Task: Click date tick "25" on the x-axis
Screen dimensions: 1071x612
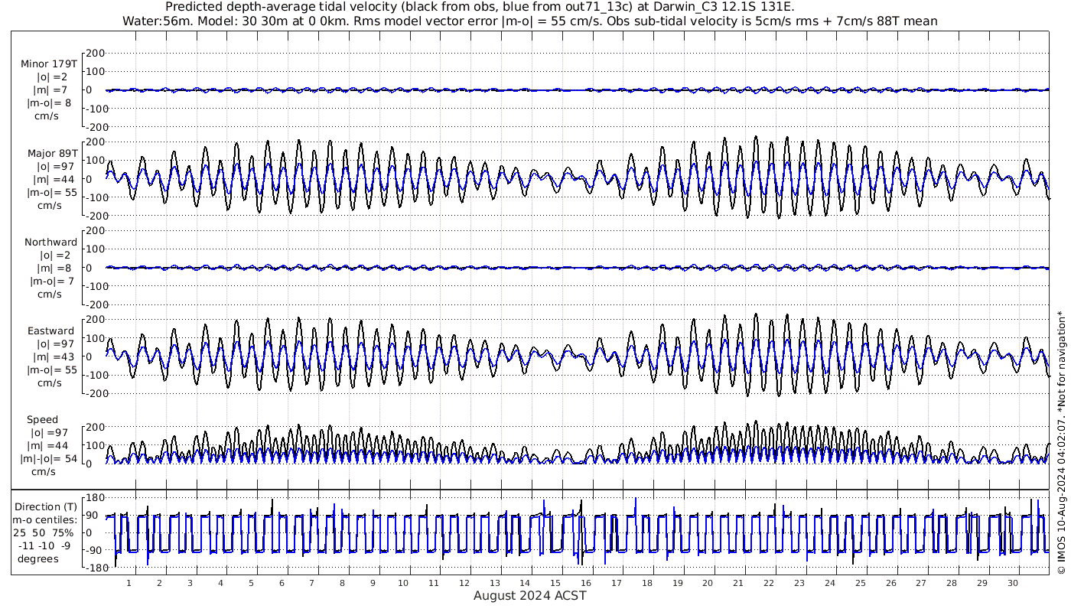Action: (x=860, y=584)
